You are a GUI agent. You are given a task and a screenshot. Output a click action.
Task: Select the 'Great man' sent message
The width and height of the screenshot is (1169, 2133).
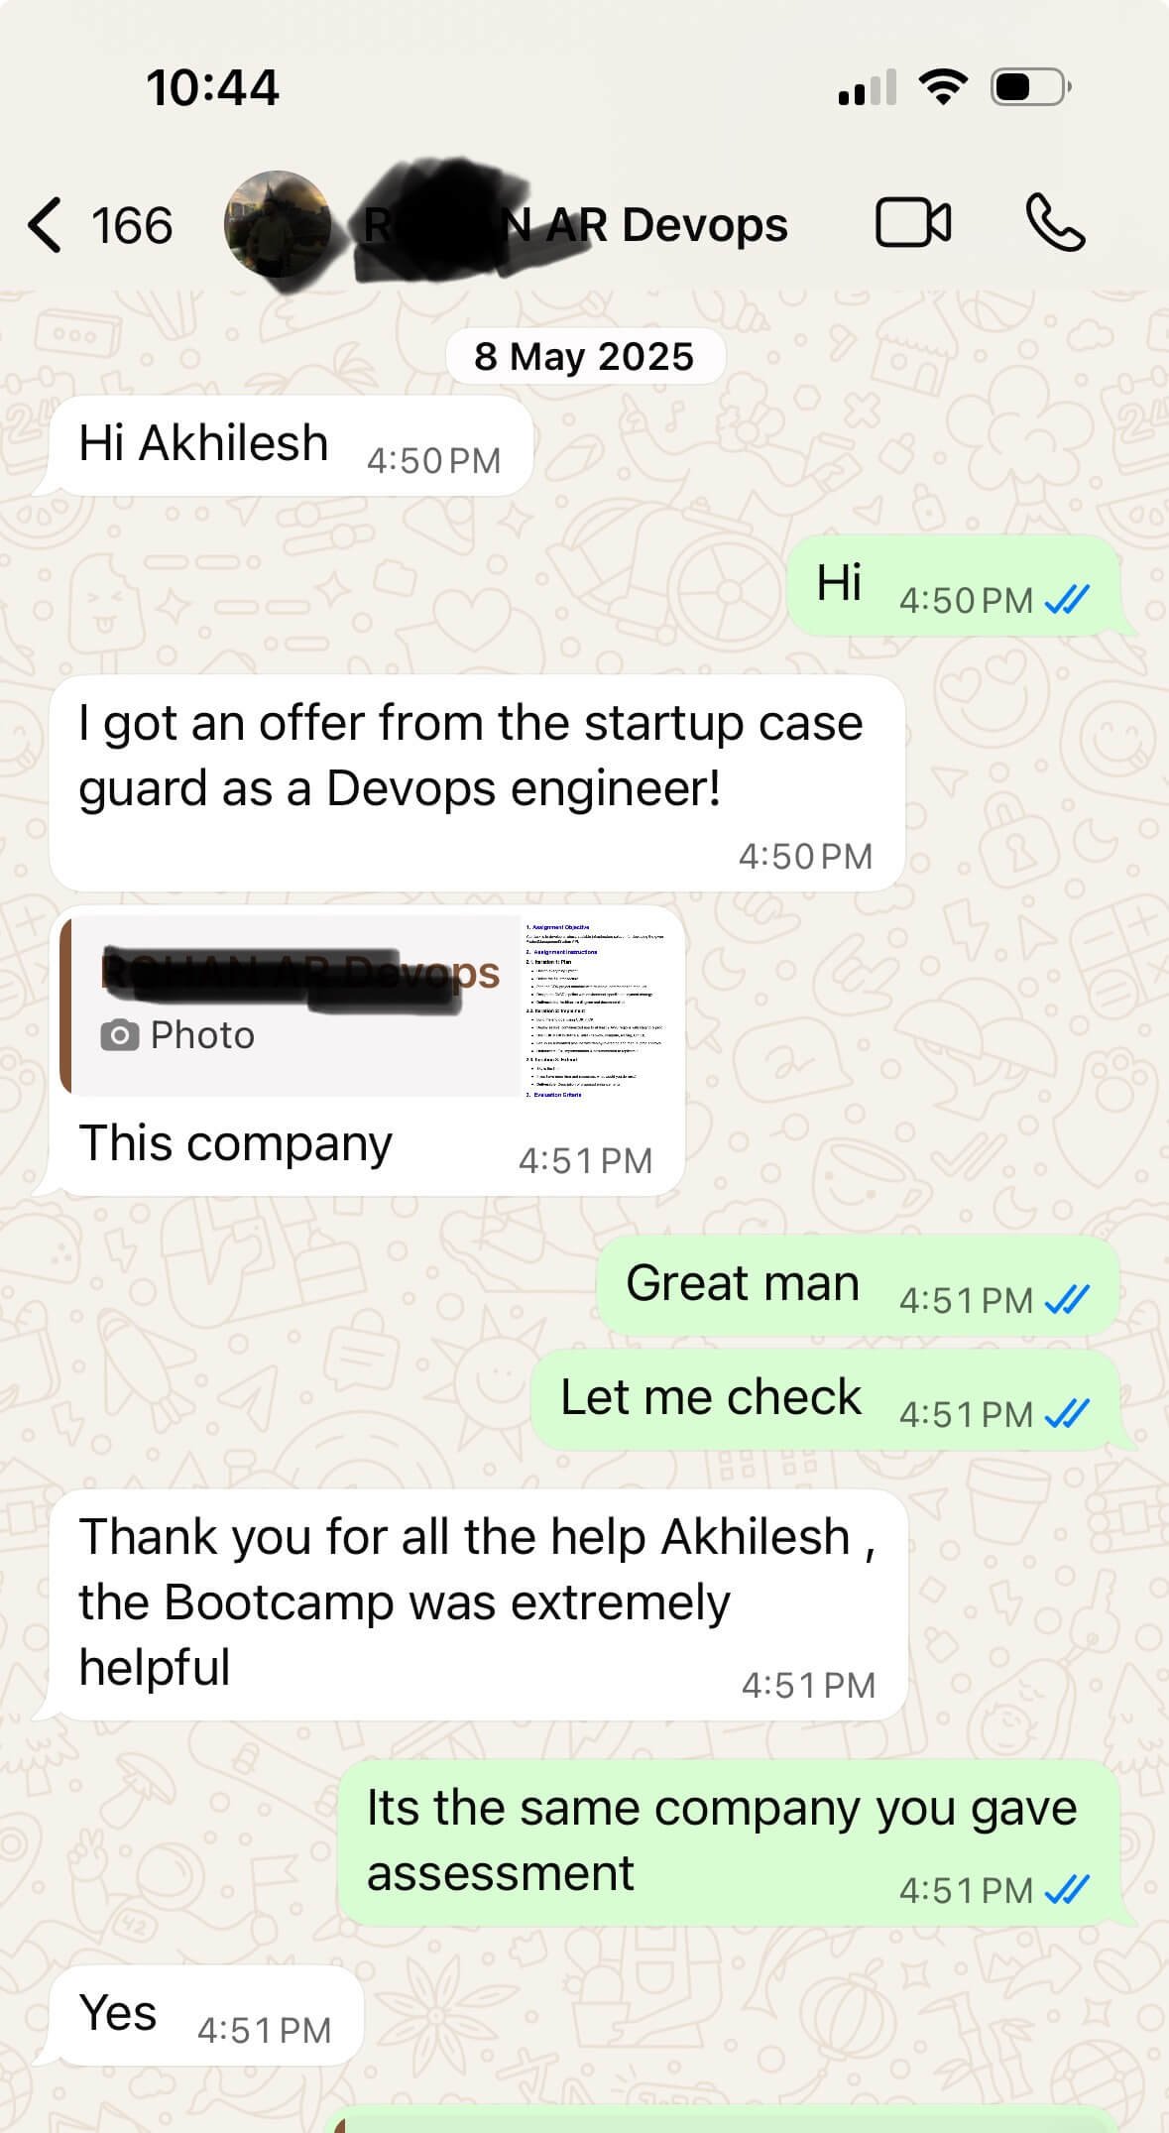click(858, 1285)
